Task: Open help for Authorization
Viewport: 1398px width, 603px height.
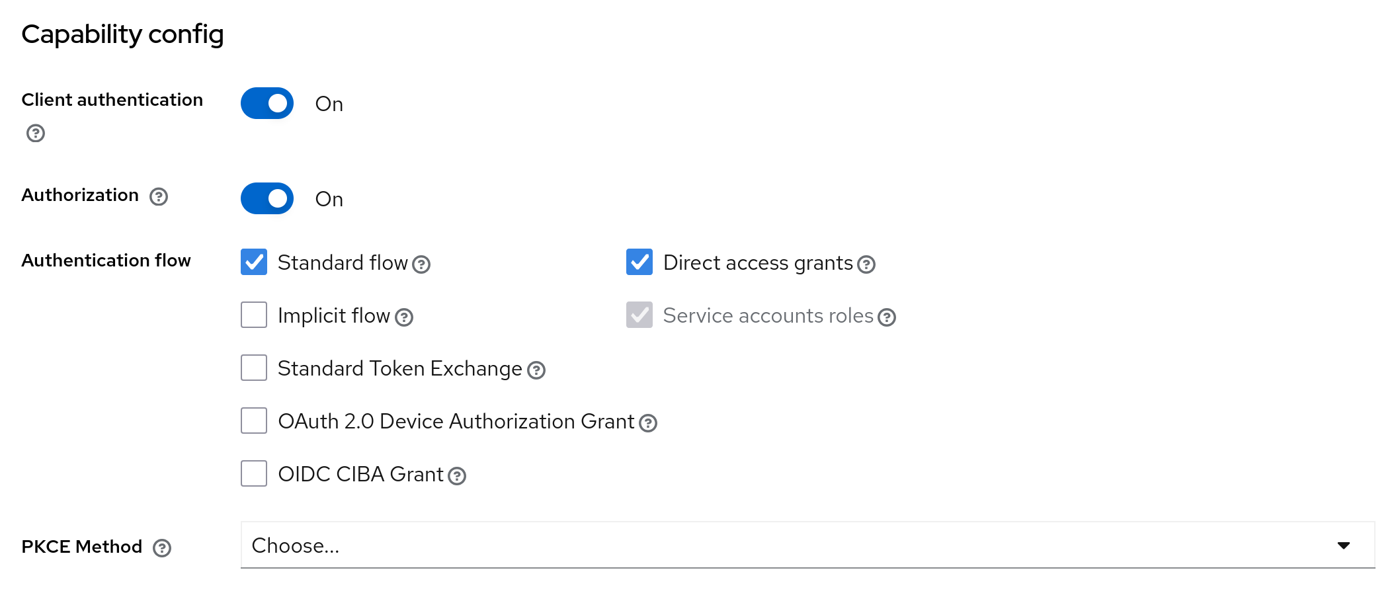Action: point(159,196)
